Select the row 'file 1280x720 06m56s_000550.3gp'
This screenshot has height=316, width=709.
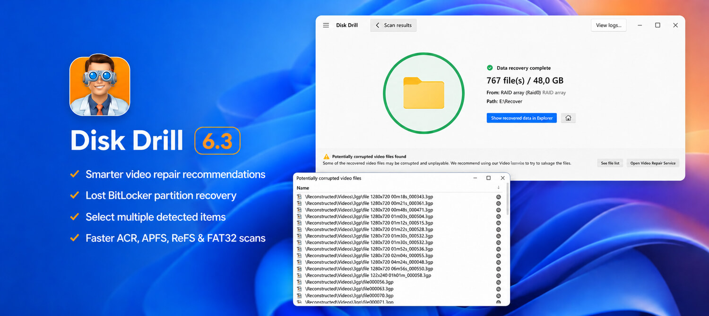pos(399,269)
